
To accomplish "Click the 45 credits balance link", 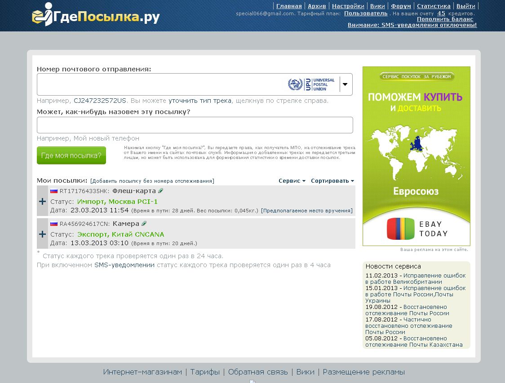I will [x=441, y=13].
